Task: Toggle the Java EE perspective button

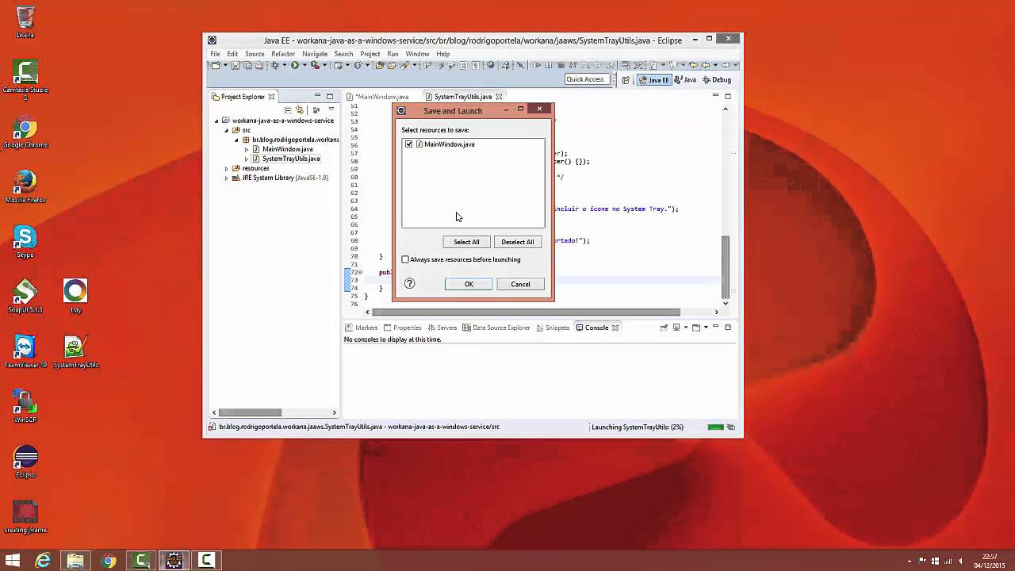Action: [654, 79]
